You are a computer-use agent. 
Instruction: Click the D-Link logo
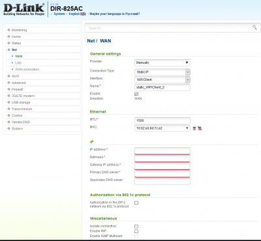(x=23, y=10)
